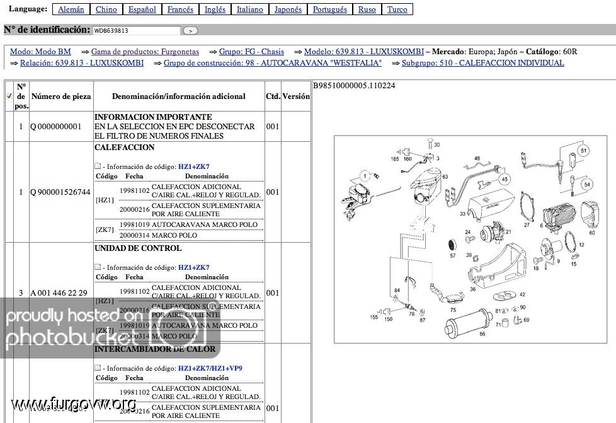
Task: Click diagram part label 75
Action: tap(453, 310)
